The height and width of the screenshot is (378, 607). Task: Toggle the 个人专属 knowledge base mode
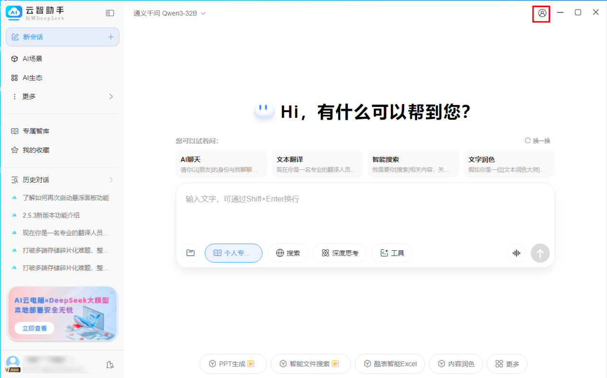(233, 253)
